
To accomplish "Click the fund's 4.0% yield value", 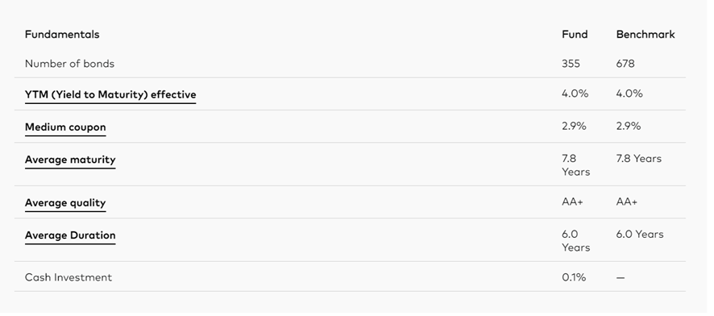I will tap(575, 94).
